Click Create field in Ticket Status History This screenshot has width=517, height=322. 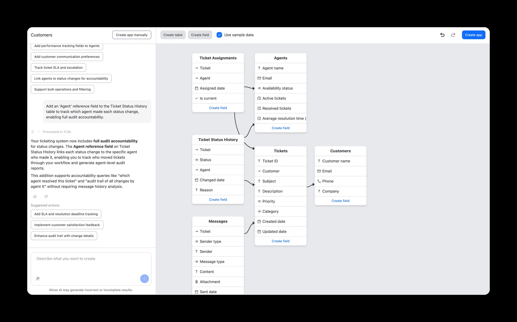218,200
